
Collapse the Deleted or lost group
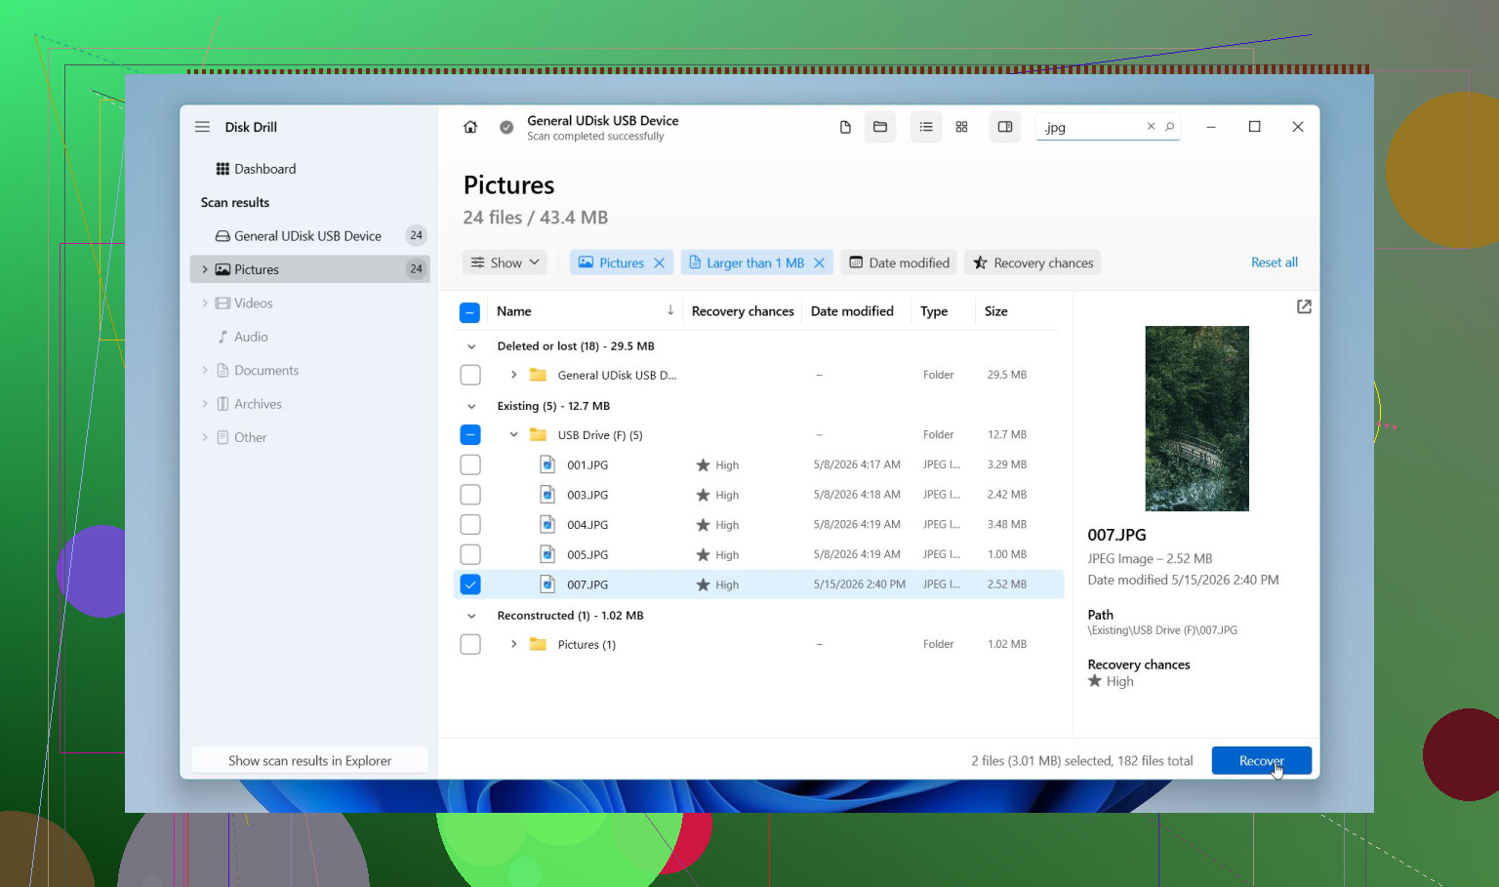point(471,346)
